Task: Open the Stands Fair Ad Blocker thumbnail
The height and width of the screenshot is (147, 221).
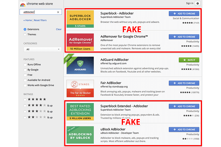Action: (80, 89)
